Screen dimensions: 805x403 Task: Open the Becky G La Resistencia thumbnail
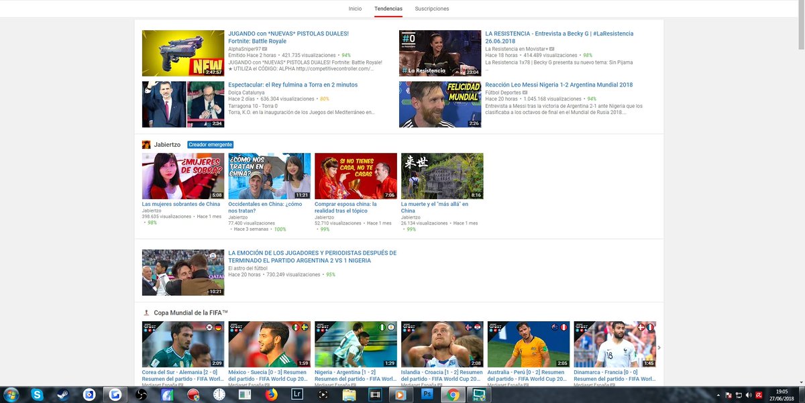(x=440, y=53)
